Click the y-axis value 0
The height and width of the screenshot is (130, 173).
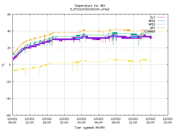click(10, 65)
